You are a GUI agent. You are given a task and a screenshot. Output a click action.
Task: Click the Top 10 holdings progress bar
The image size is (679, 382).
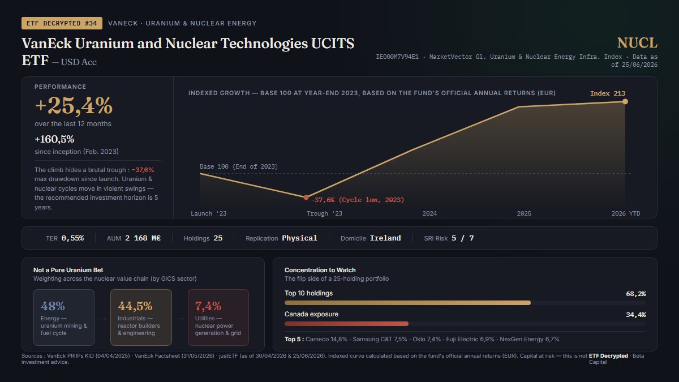pos(465,303)
